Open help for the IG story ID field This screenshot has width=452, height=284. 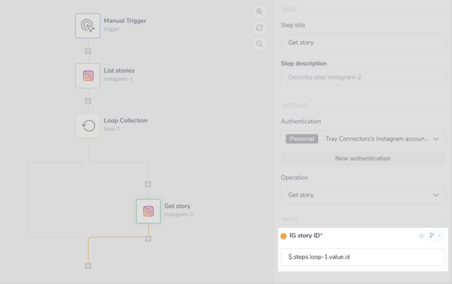tap(421, 235)
